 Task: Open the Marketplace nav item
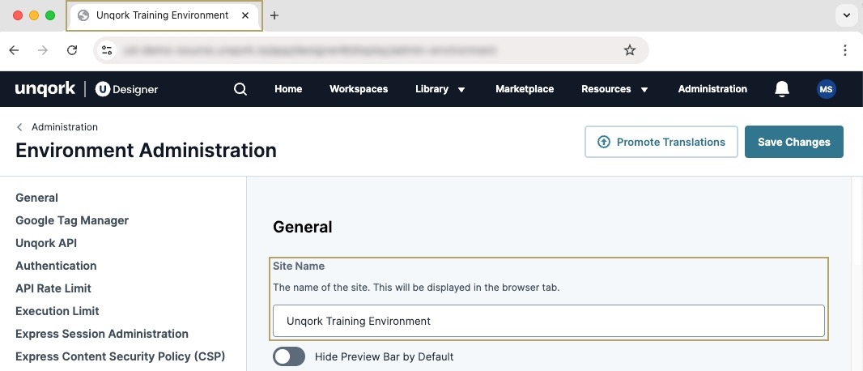[x=525, y=88]
